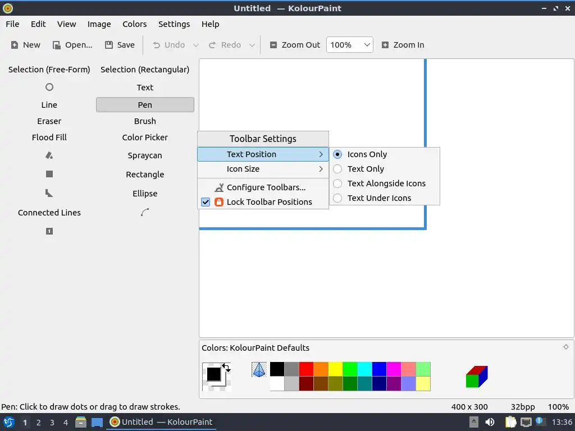Click the Zoom Out button
The width and height of the screenshot is (575, 431).
tap(295, 45)
